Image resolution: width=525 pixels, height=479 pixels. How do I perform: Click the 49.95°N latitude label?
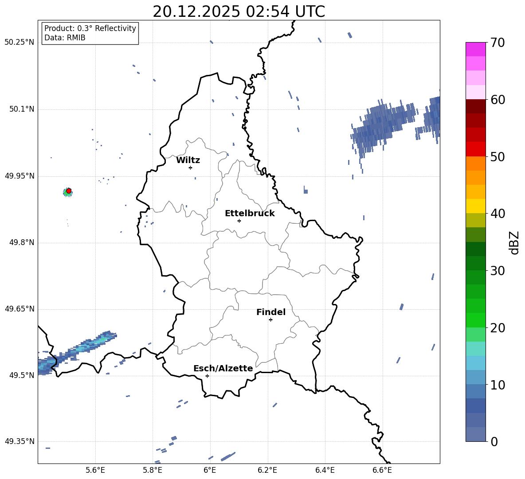tap(20, 176)
